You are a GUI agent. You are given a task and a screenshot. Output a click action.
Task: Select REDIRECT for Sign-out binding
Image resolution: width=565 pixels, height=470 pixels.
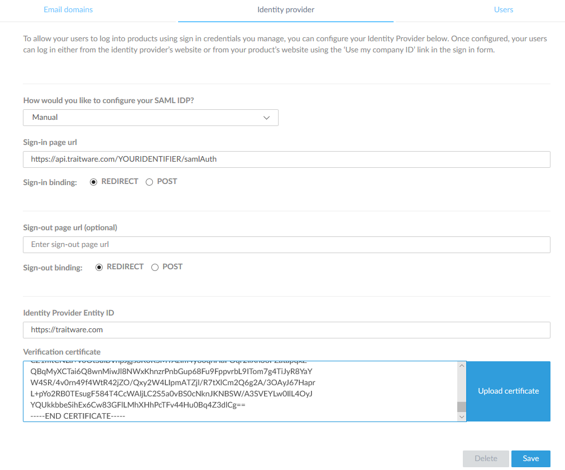click(x=99, y=268)
